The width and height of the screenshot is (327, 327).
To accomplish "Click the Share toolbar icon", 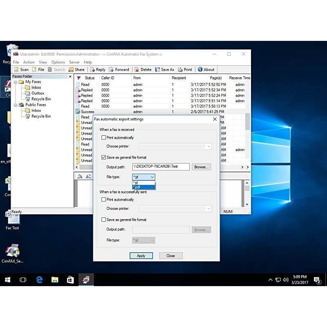I will [71, 69].
